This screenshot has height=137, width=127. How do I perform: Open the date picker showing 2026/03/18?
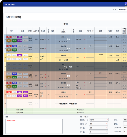[x=123, y=10]
